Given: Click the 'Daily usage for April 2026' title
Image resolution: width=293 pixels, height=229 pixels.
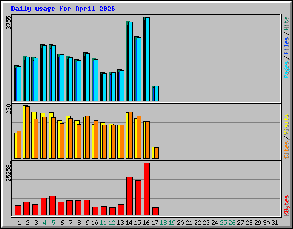Looking at the screenshot, I should pos(63,9).
